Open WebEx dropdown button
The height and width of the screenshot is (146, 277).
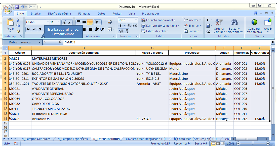pos(268,26)
